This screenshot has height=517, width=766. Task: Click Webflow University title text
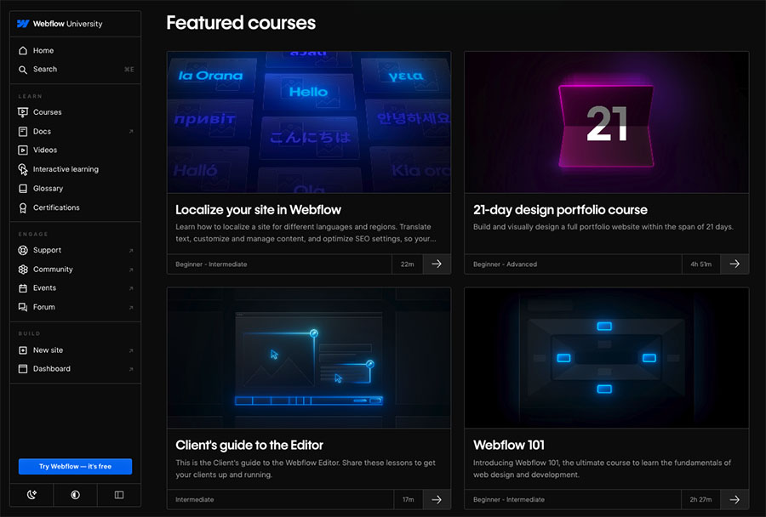pos(68,24)
